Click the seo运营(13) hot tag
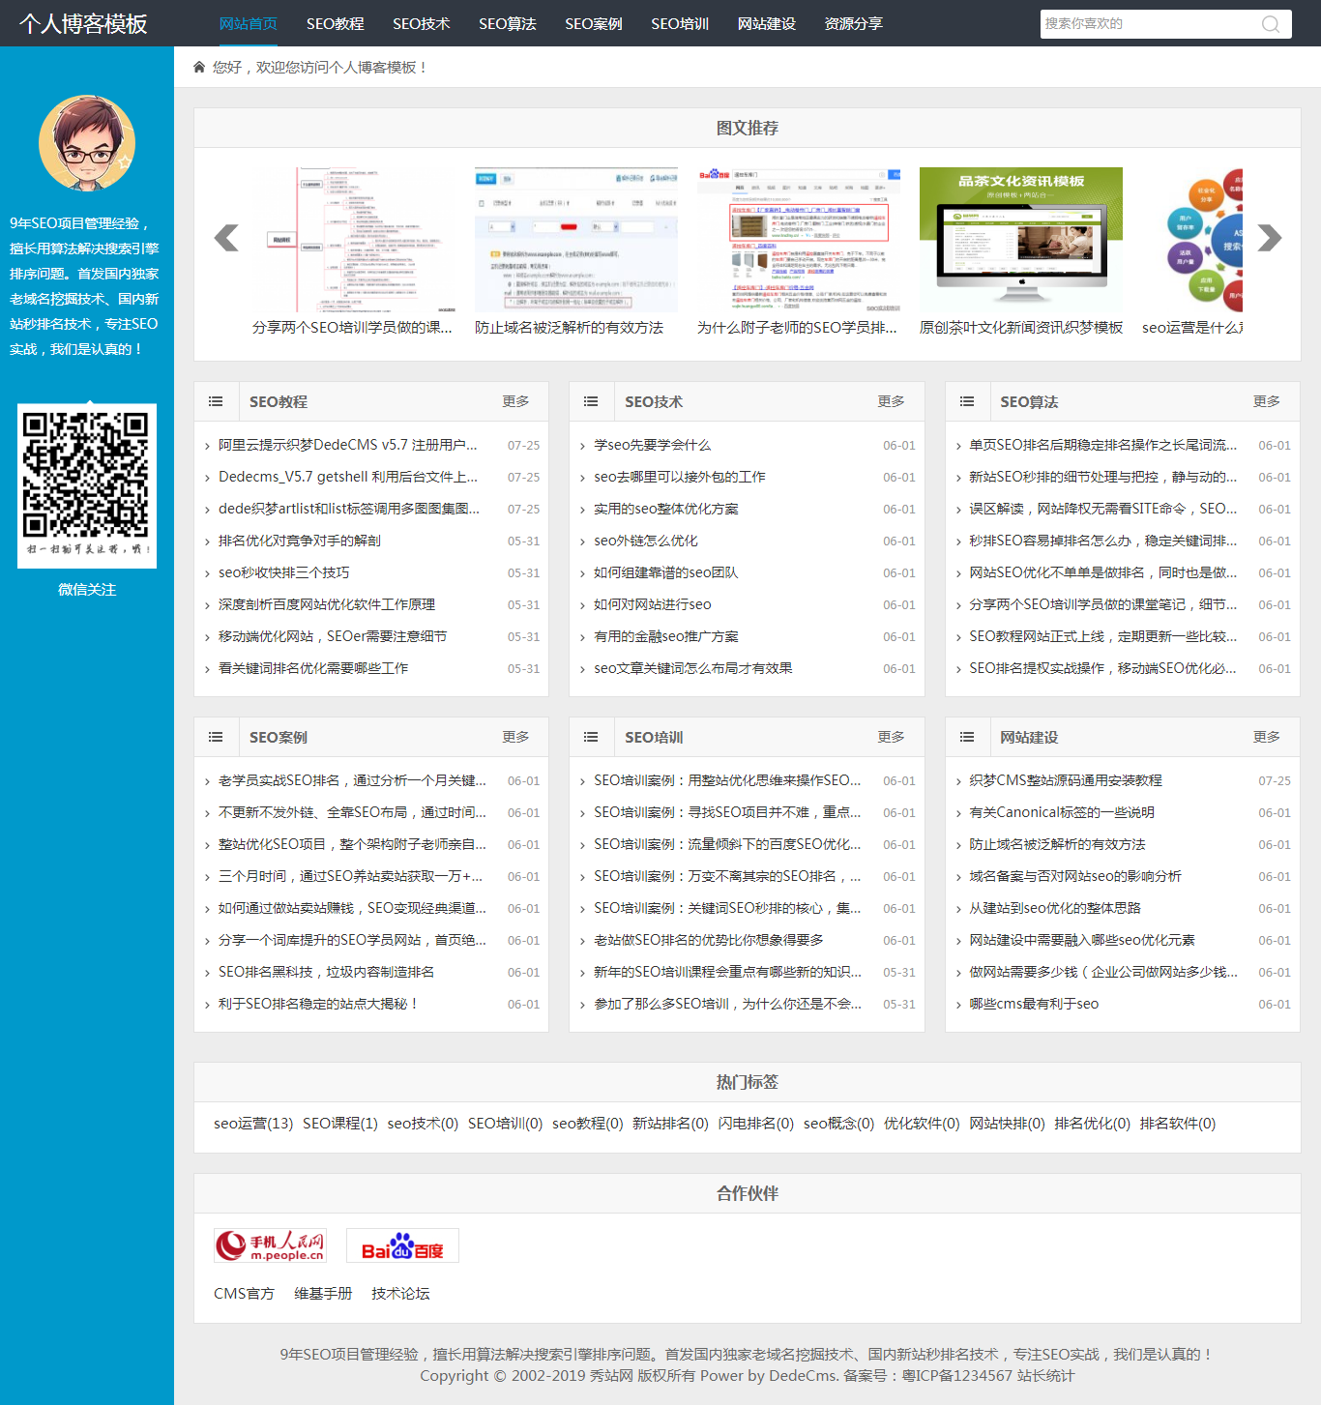This screenshot has height=1405, width=1321. point(252,1124)
